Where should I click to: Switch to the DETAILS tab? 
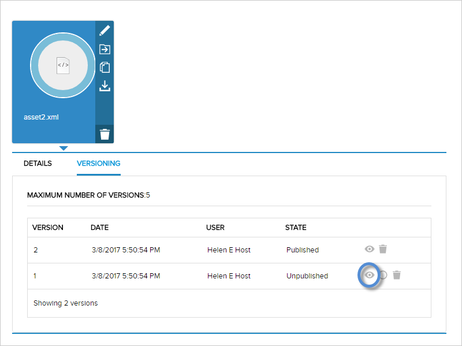pos(38,163)
